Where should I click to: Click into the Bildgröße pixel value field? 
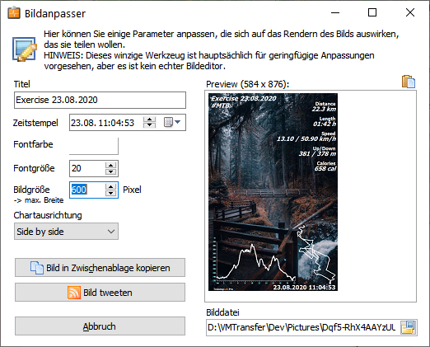coord(87,190)
